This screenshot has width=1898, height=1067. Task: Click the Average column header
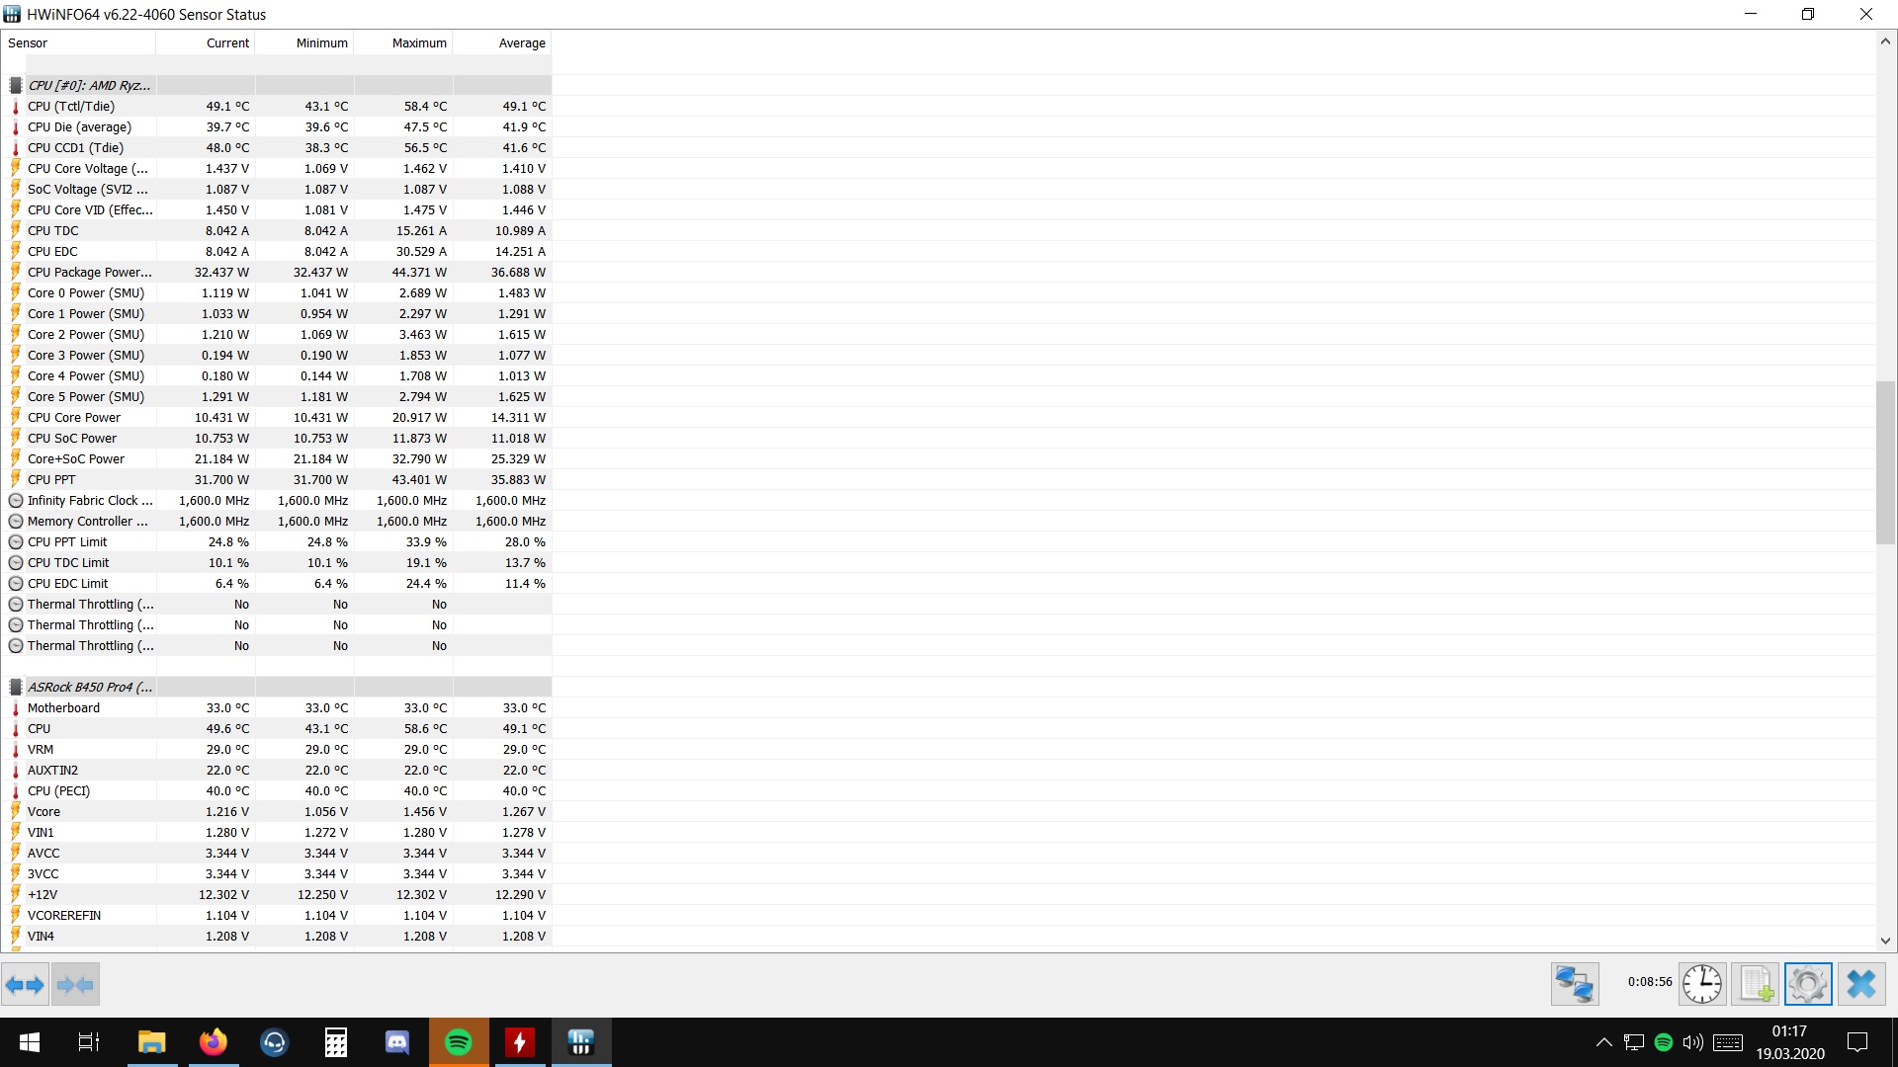pyautogui.click(x=502, y=43)
